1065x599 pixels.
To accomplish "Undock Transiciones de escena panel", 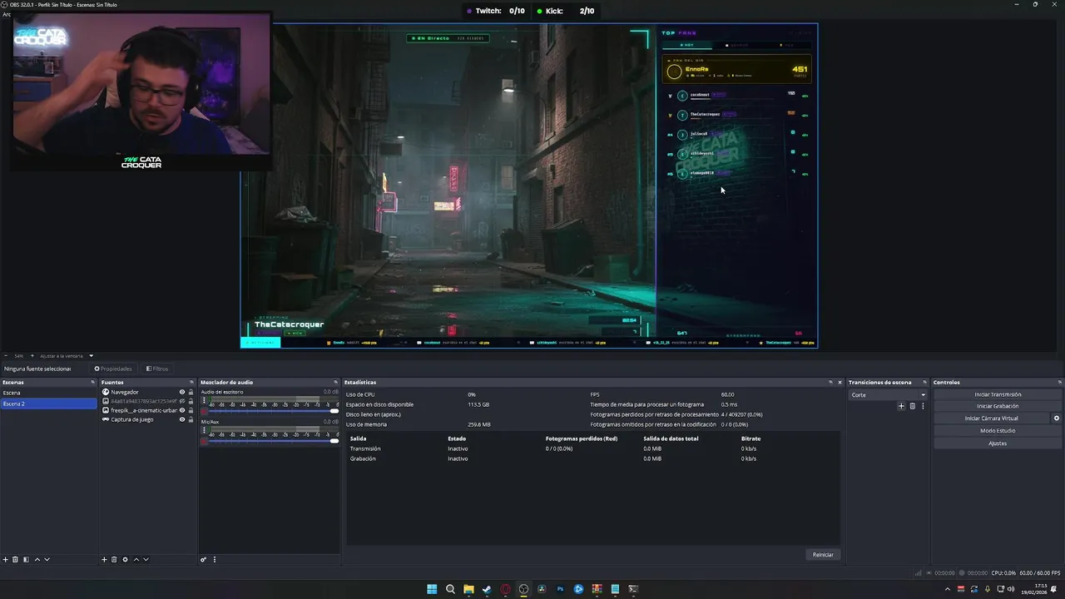I will [x=924, y=383].
